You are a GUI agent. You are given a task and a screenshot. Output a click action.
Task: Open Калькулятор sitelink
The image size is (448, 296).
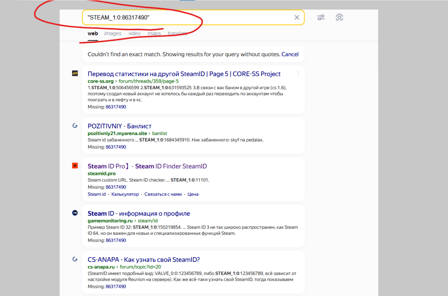pos(125,194)
